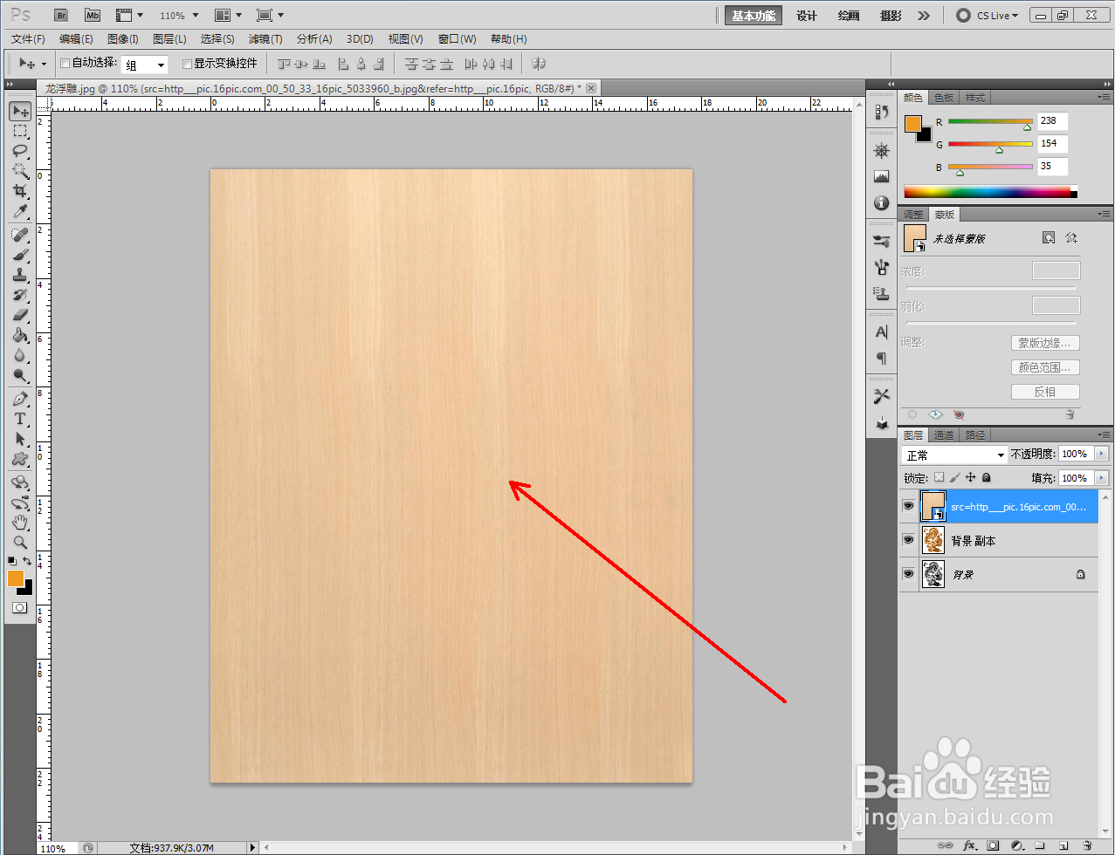Swap foreground and background colors

tap(28, 561)
